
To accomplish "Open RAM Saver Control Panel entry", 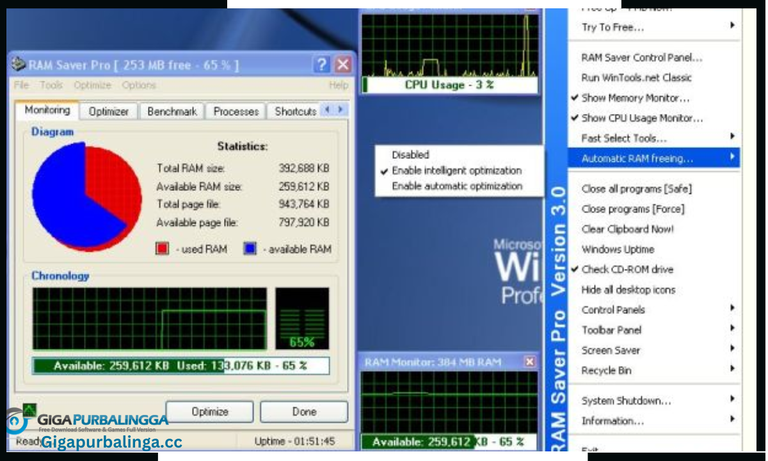I will tap(654, 58).
